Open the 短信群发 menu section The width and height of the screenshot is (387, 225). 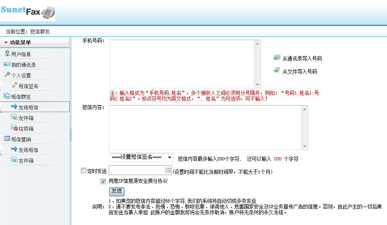[21, 97]
